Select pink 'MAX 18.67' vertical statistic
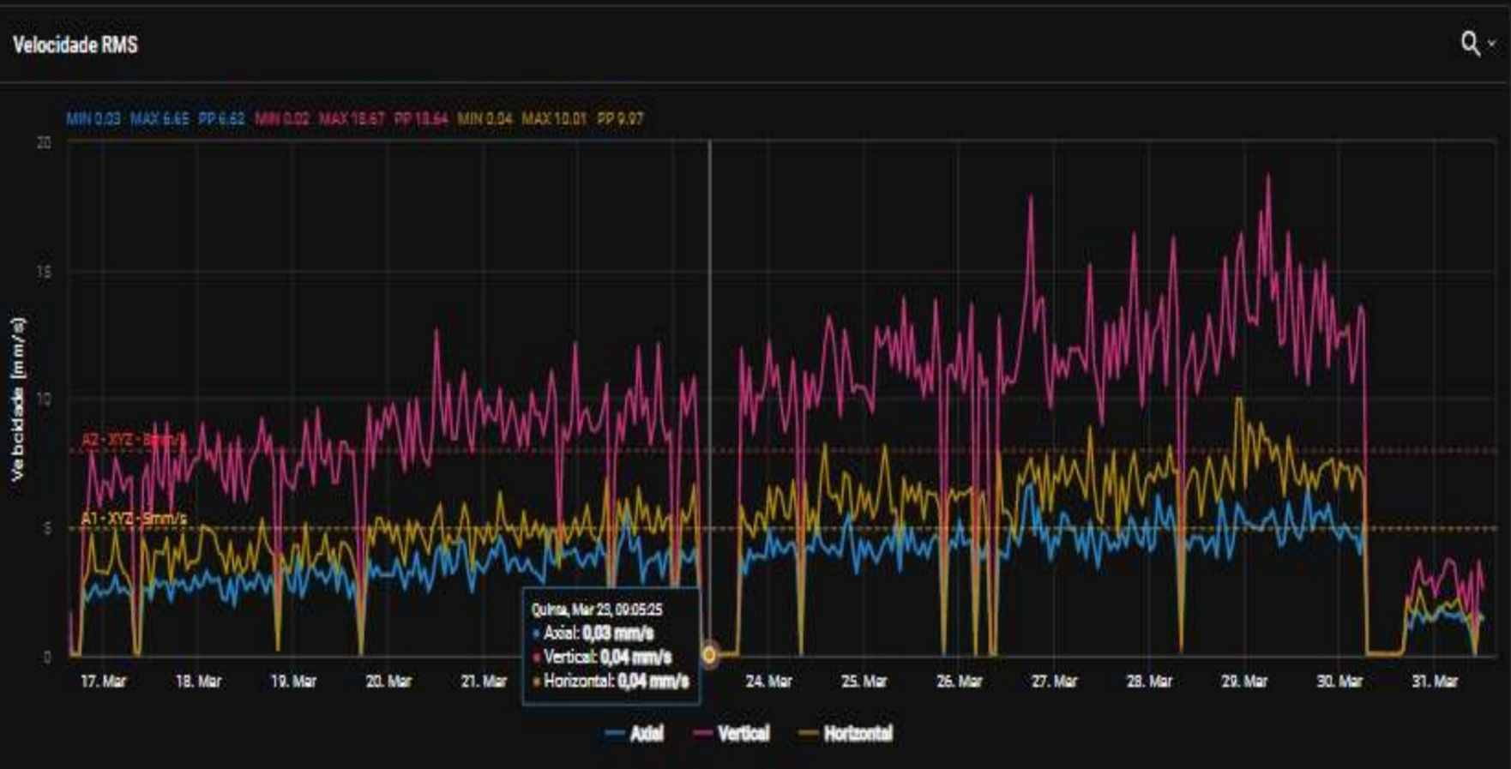 352,118
